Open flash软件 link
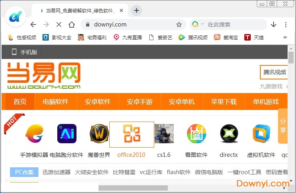296x193 pixels. click(x=179, y=172)
